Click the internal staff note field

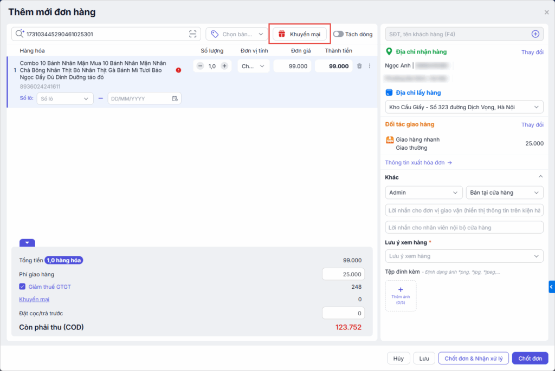464,228
